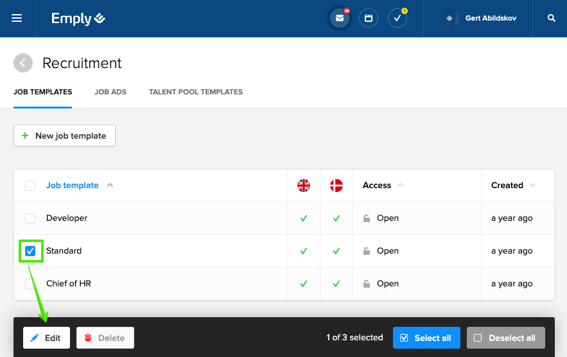
Task: Click the UK flag language column icon
Action: (x=304, y=186)
